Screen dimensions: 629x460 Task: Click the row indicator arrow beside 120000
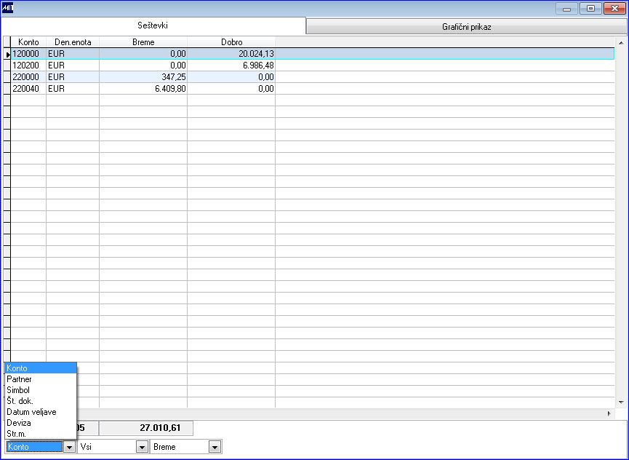[7, 54]
